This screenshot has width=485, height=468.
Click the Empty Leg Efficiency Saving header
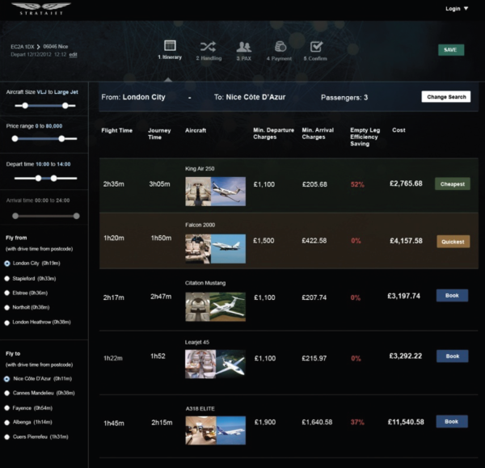tap(365, 137)
